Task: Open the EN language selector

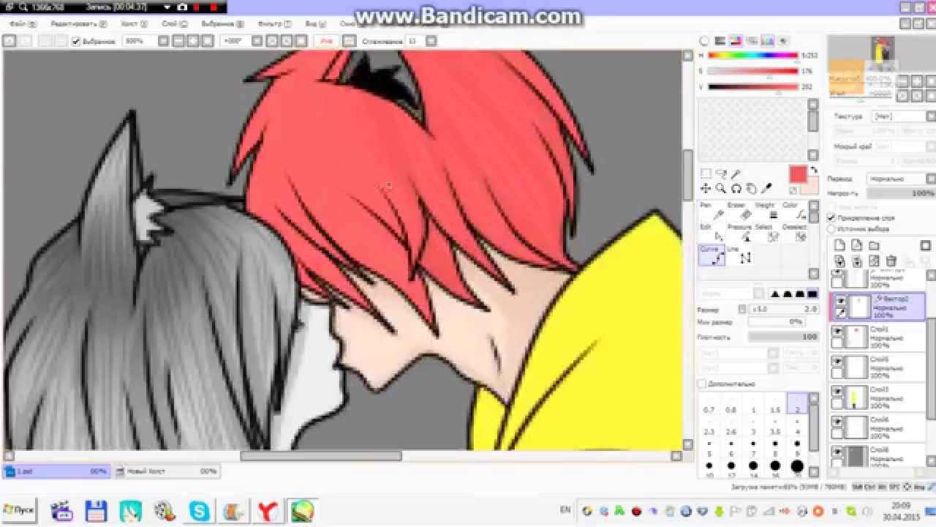Action: (565, 509)
